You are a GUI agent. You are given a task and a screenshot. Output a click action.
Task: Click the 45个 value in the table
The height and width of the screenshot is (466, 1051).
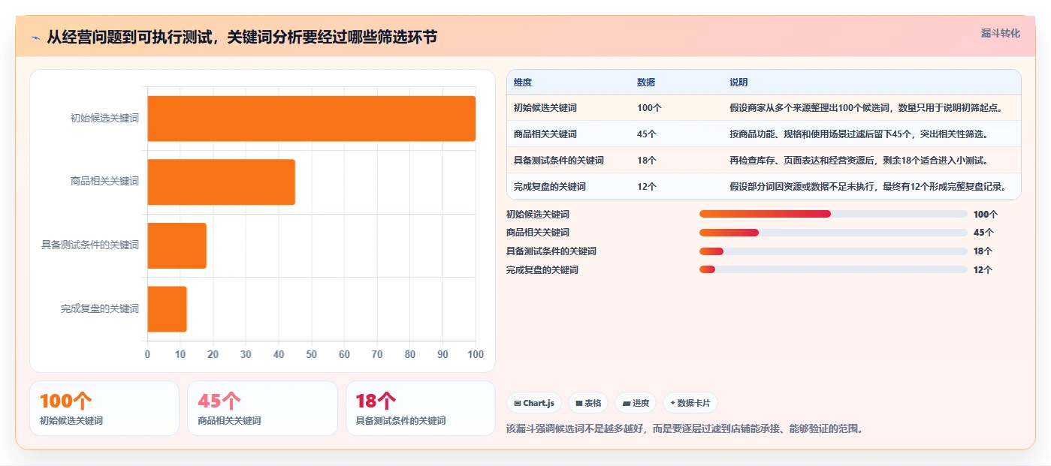pyautogui.click(x=647, y=134)
